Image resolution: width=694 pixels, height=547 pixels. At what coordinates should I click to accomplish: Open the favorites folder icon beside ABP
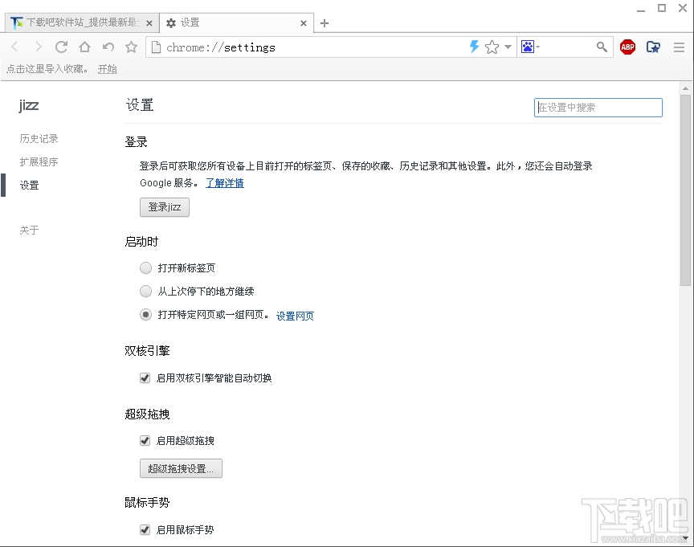click(653, 47)
